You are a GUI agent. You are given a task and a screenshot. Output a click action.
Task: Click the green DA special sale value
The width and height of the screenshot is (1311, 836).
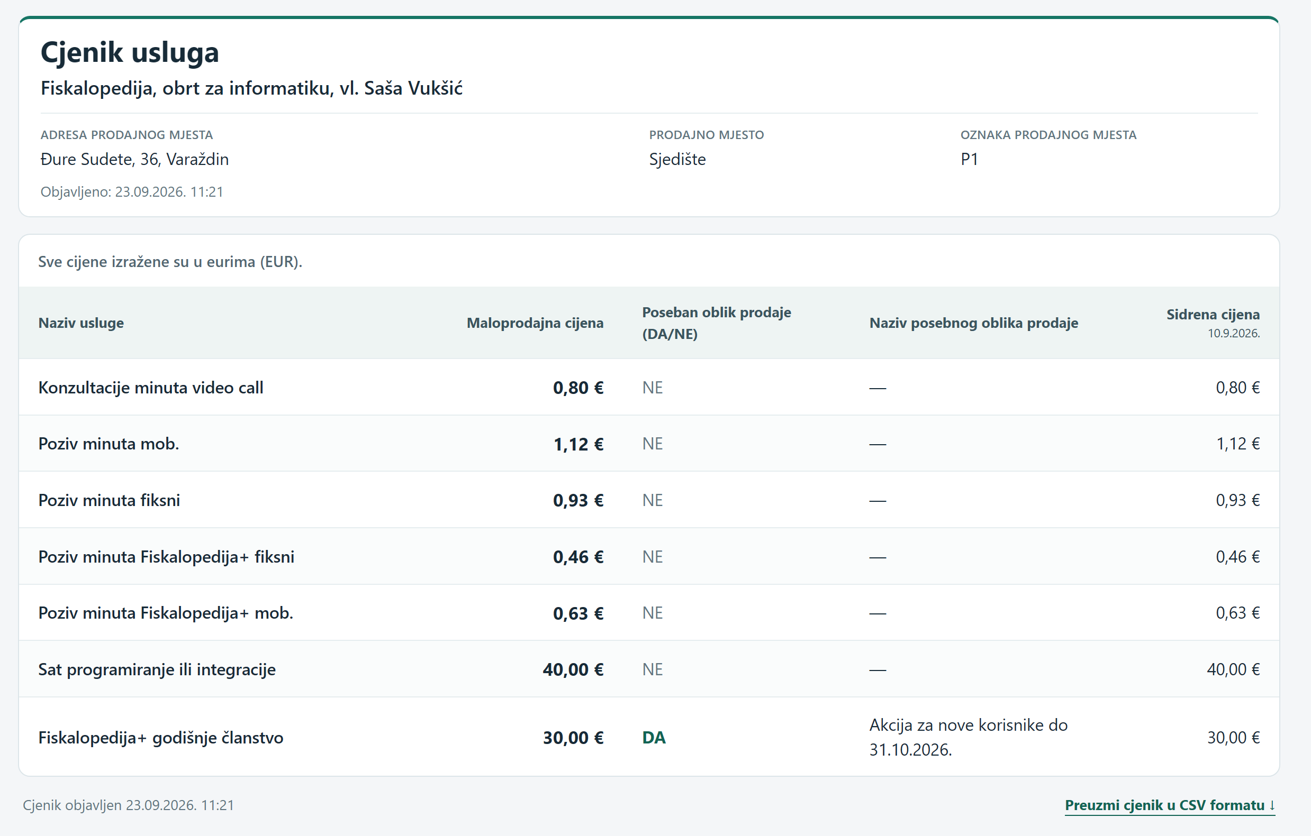click(x=654, y=738)
